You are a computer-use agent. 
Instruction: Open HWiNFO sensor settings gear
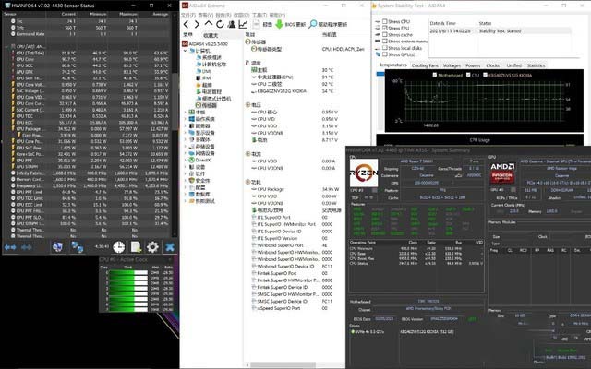[152, 247]
